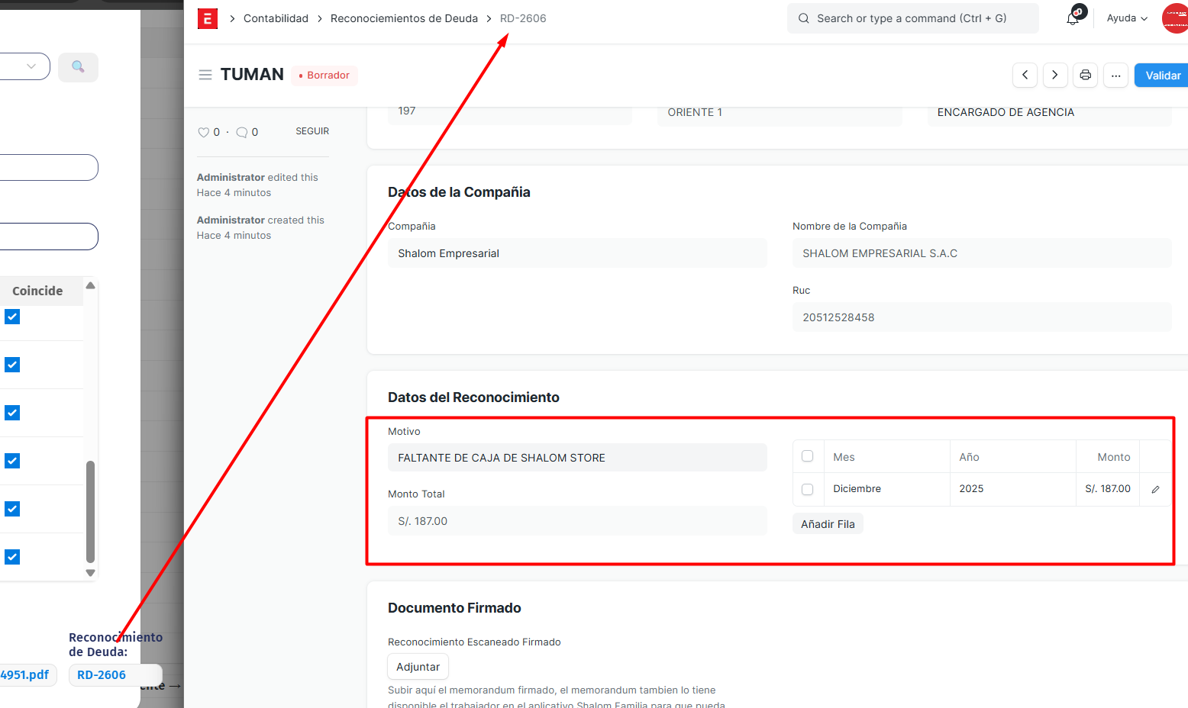Click the Coincide list vertical scrollbar
Screen dimensions: 1188x708
coord(90,511)
